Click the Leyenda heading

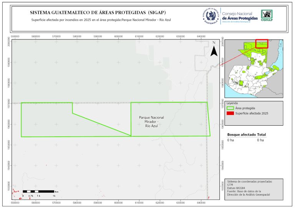(232, 103)
